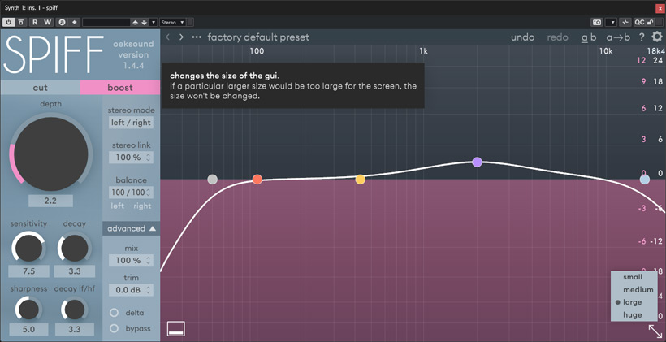This screenshot has height=342, width=666.
Task: Open the question mark help icon
Action: tap(642, 37)
